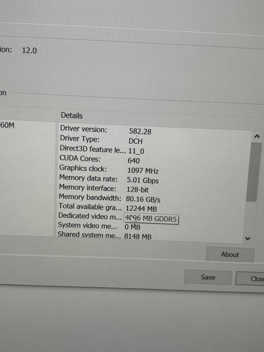This screenshot has width=264, height=352.
Task: Select the Memory bandwidth row
Action: [110, 198]
